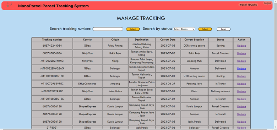Update record 685742244084

[x=241, y=46]
